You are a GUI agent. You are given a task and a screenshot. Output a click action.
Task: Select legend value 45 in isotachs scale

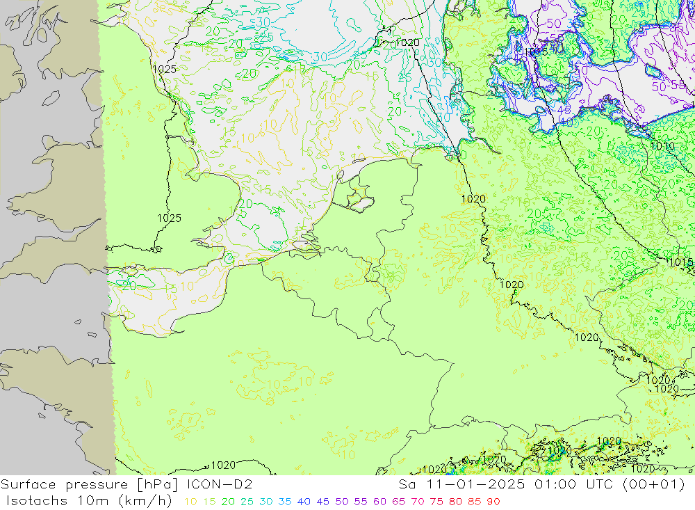click(x=323, y=502)
